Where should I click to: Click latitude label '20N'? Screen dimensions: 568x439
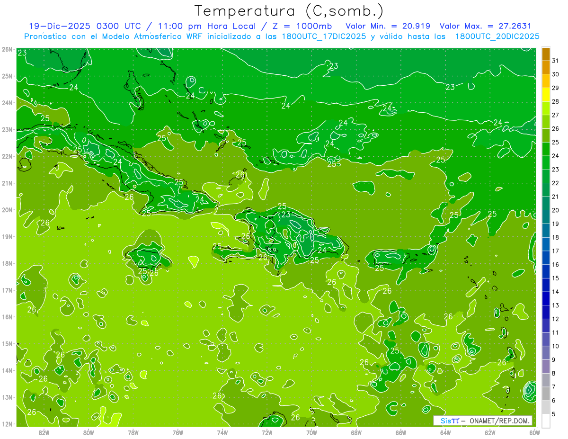[x=7, y=210]
